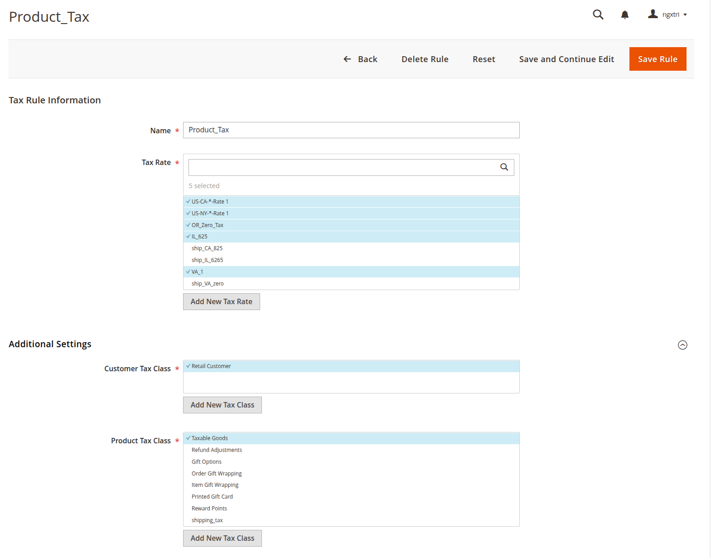Deselect the US-CA-*-Rate 1 tax rate
This screenshot has width=711, height=558.
[210, 202]
